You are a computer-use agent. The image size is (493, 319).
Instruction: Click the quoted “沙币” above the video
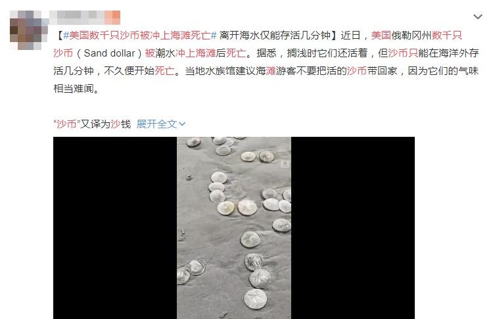66,124
